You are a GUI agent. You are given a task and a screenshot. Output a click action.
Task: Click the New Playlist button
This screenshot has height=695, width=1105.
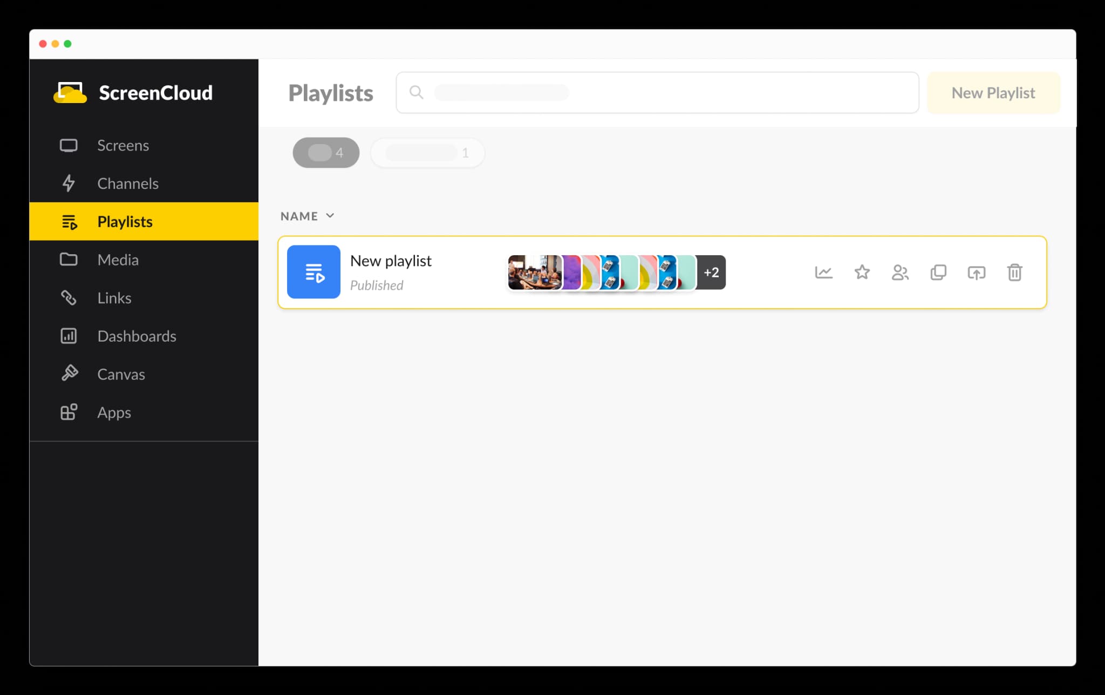993,92
